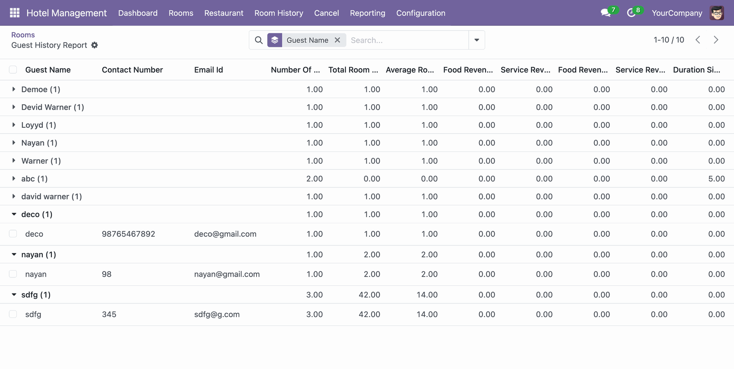Open the apps grid menu icon
The width and height of the screenshot is (734, 369).
coord(15,13)
